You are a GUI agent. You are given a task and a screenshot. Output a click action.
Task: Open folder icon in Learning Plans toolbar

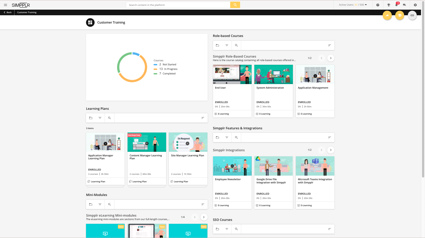91,118
